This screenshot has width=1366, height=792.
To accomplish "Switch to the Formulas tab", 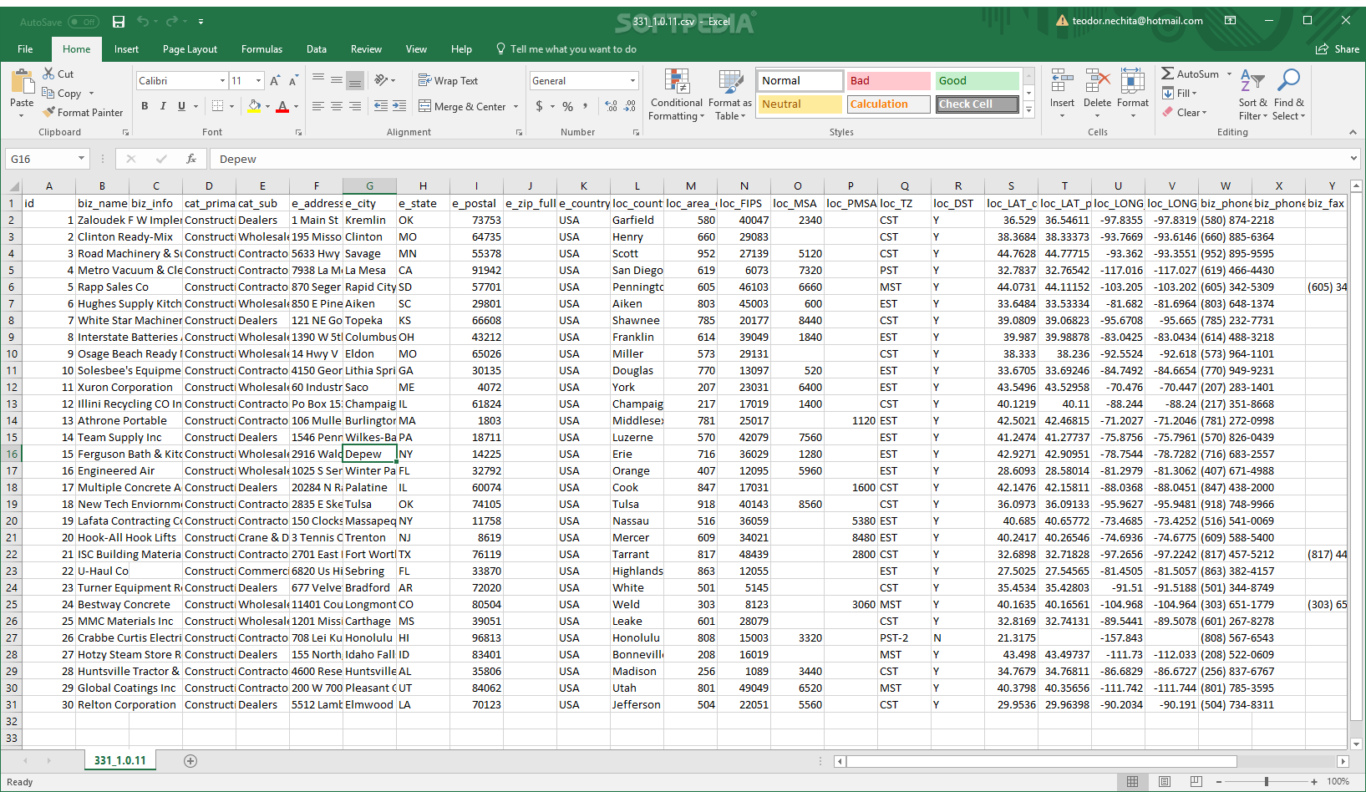I will tap(262, 49).
